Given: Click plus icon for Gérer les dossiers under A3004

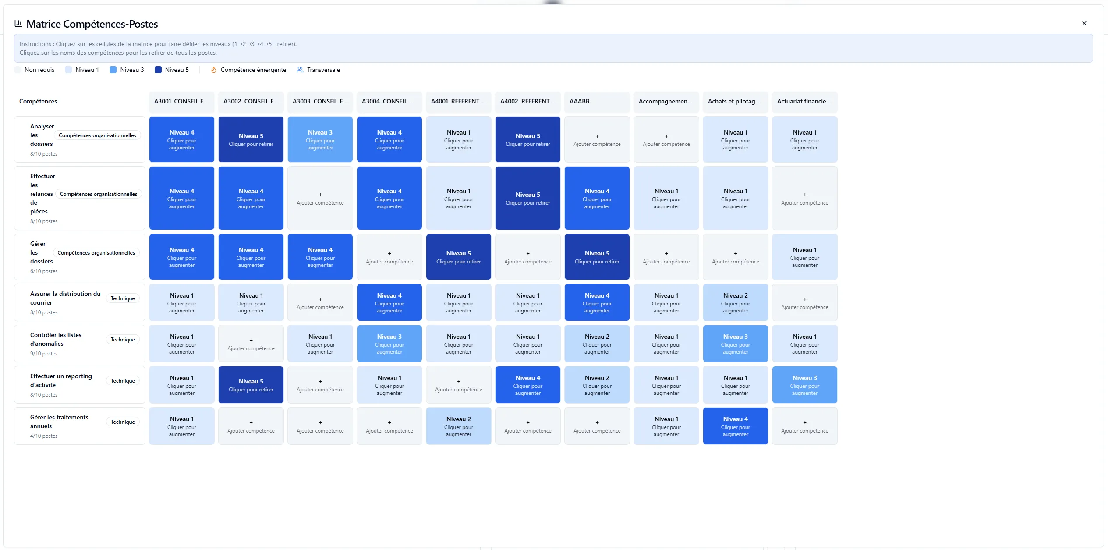Looking at the screenshot, I should (x=389, y=254).
